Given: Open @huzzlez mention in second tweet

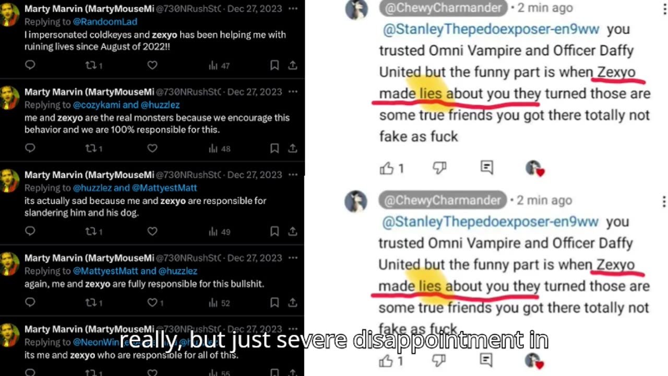Looking at the screenshot, I should [x=160, y=104].
